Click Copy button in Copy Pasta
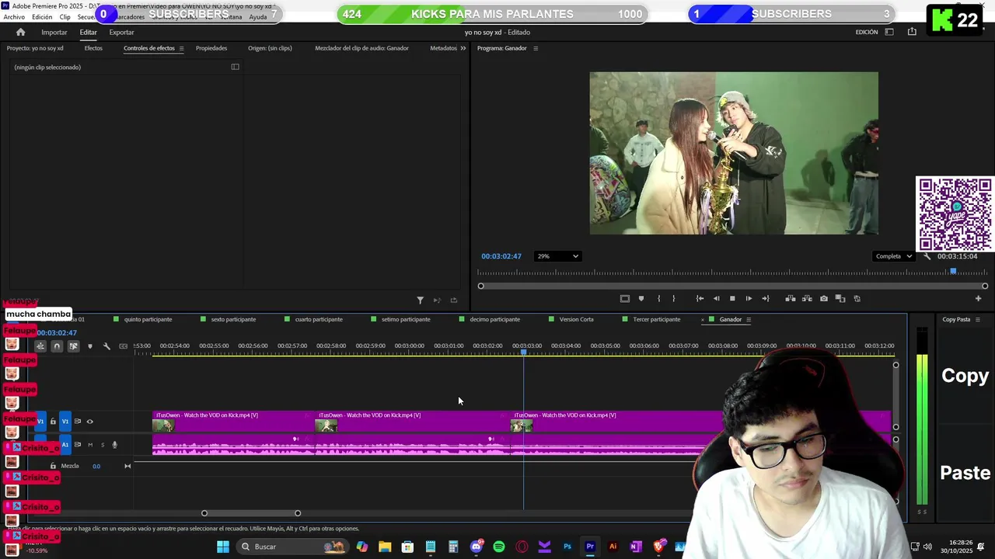Image resolution: width=995 pixels, height=559 pixels. (x=965, y=376)
